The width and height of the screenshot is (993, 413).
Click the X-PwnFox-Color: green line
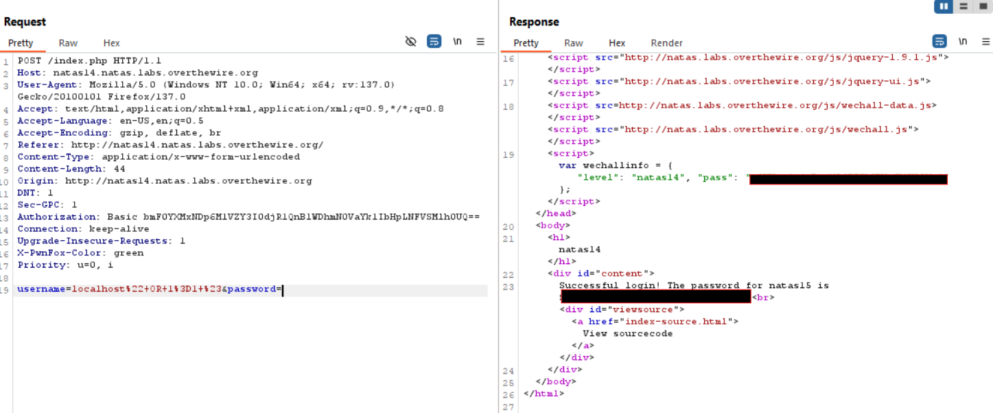(80, 252)
